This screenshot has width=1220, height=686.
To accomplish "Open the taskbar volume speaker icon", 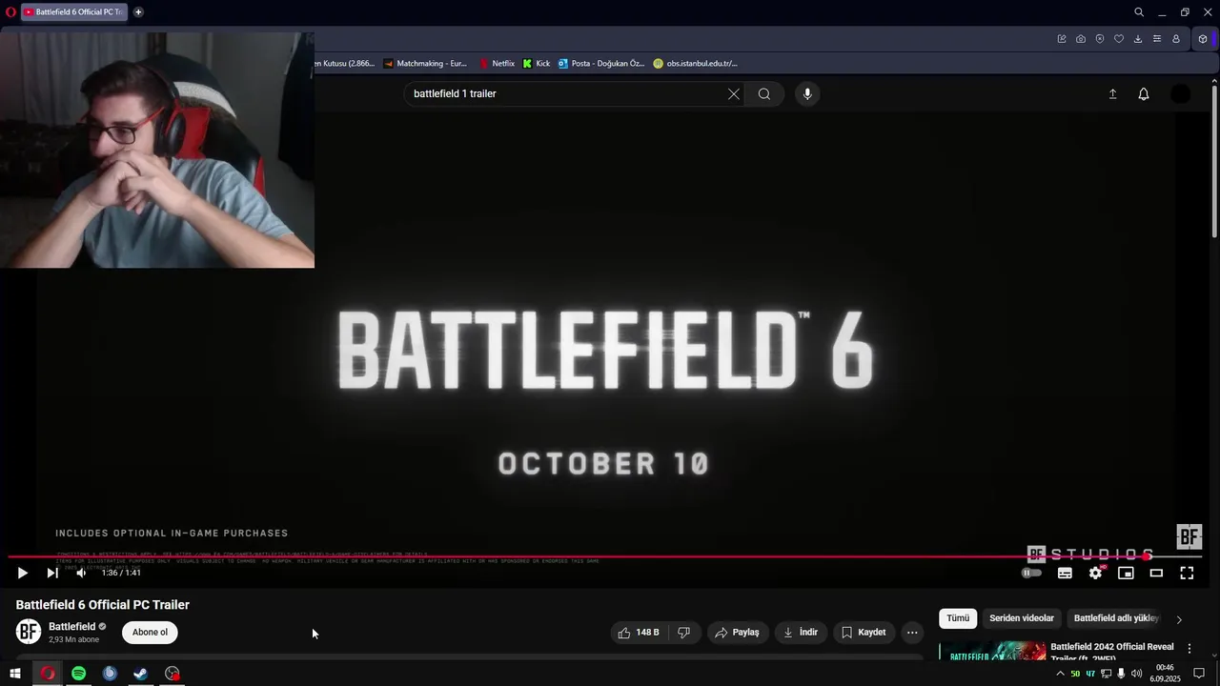I will tap(1136, 674).
